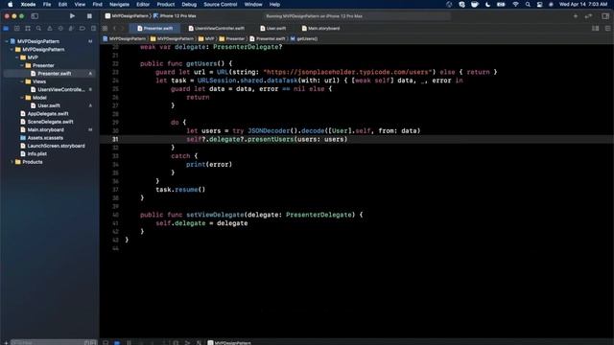Collapse the Model folder disclosure triangle
Image resolution: width=614 pixels, height=345 pixels.
(x=22, y=98)
